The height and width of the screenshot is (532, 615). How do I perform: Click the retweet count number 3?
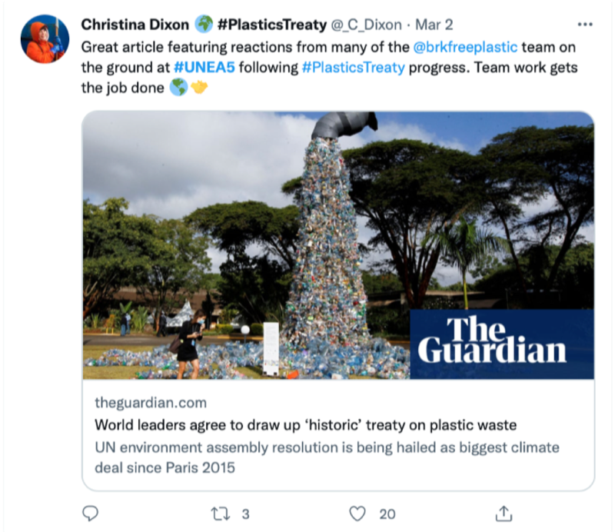pyautogui.click(x=245, y=514)
